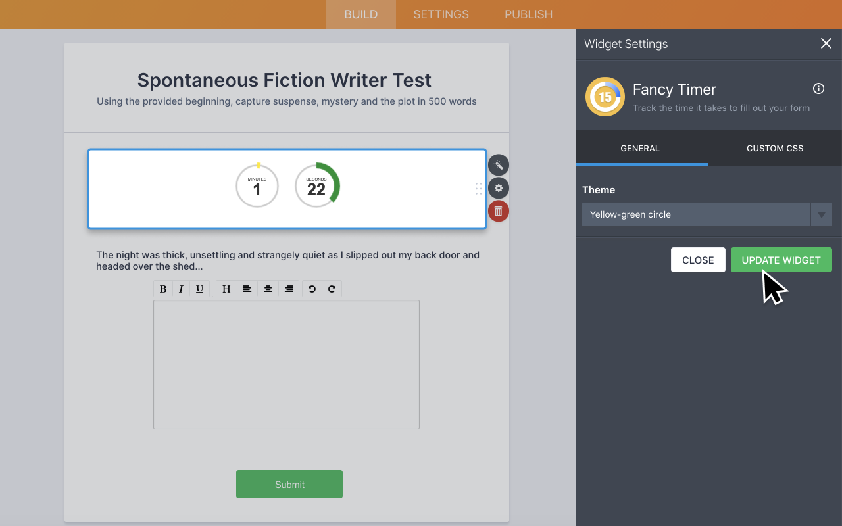Screen dimensions: 842x526
Task: Click the redo arrow in the editor toolbar
Action: 332,288
